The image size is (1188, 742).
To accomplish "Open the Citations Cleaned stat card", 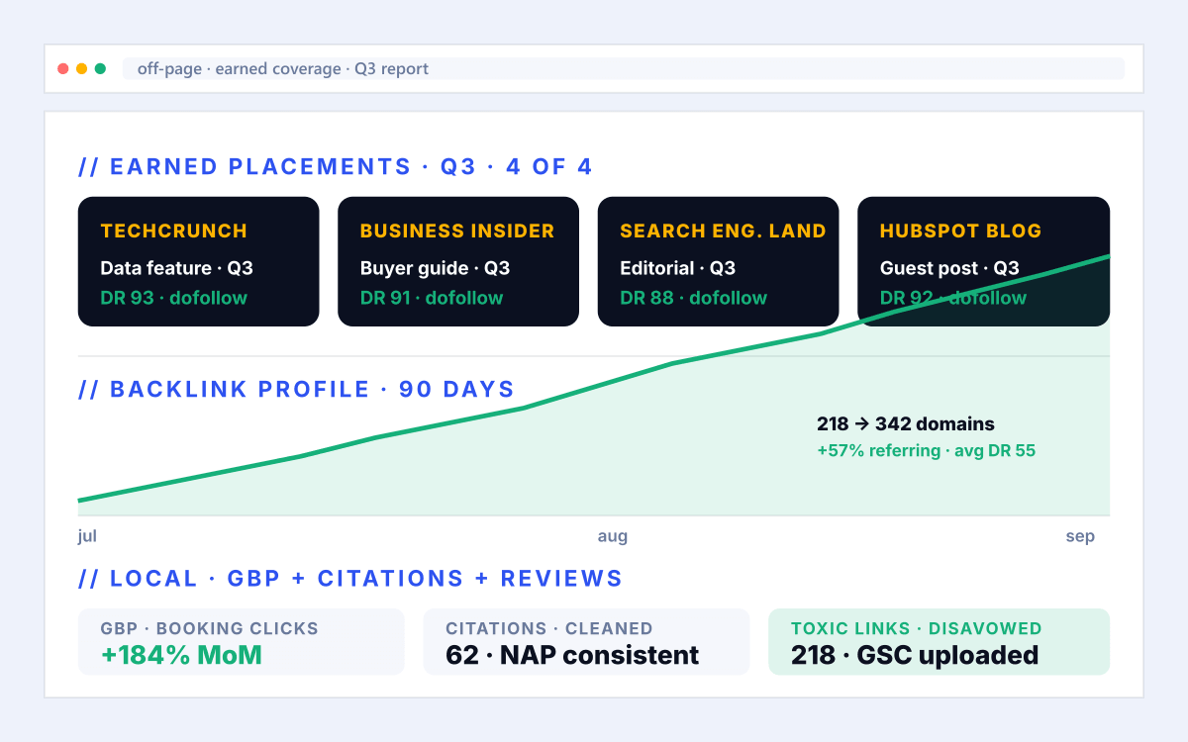I will click(586, 642).
